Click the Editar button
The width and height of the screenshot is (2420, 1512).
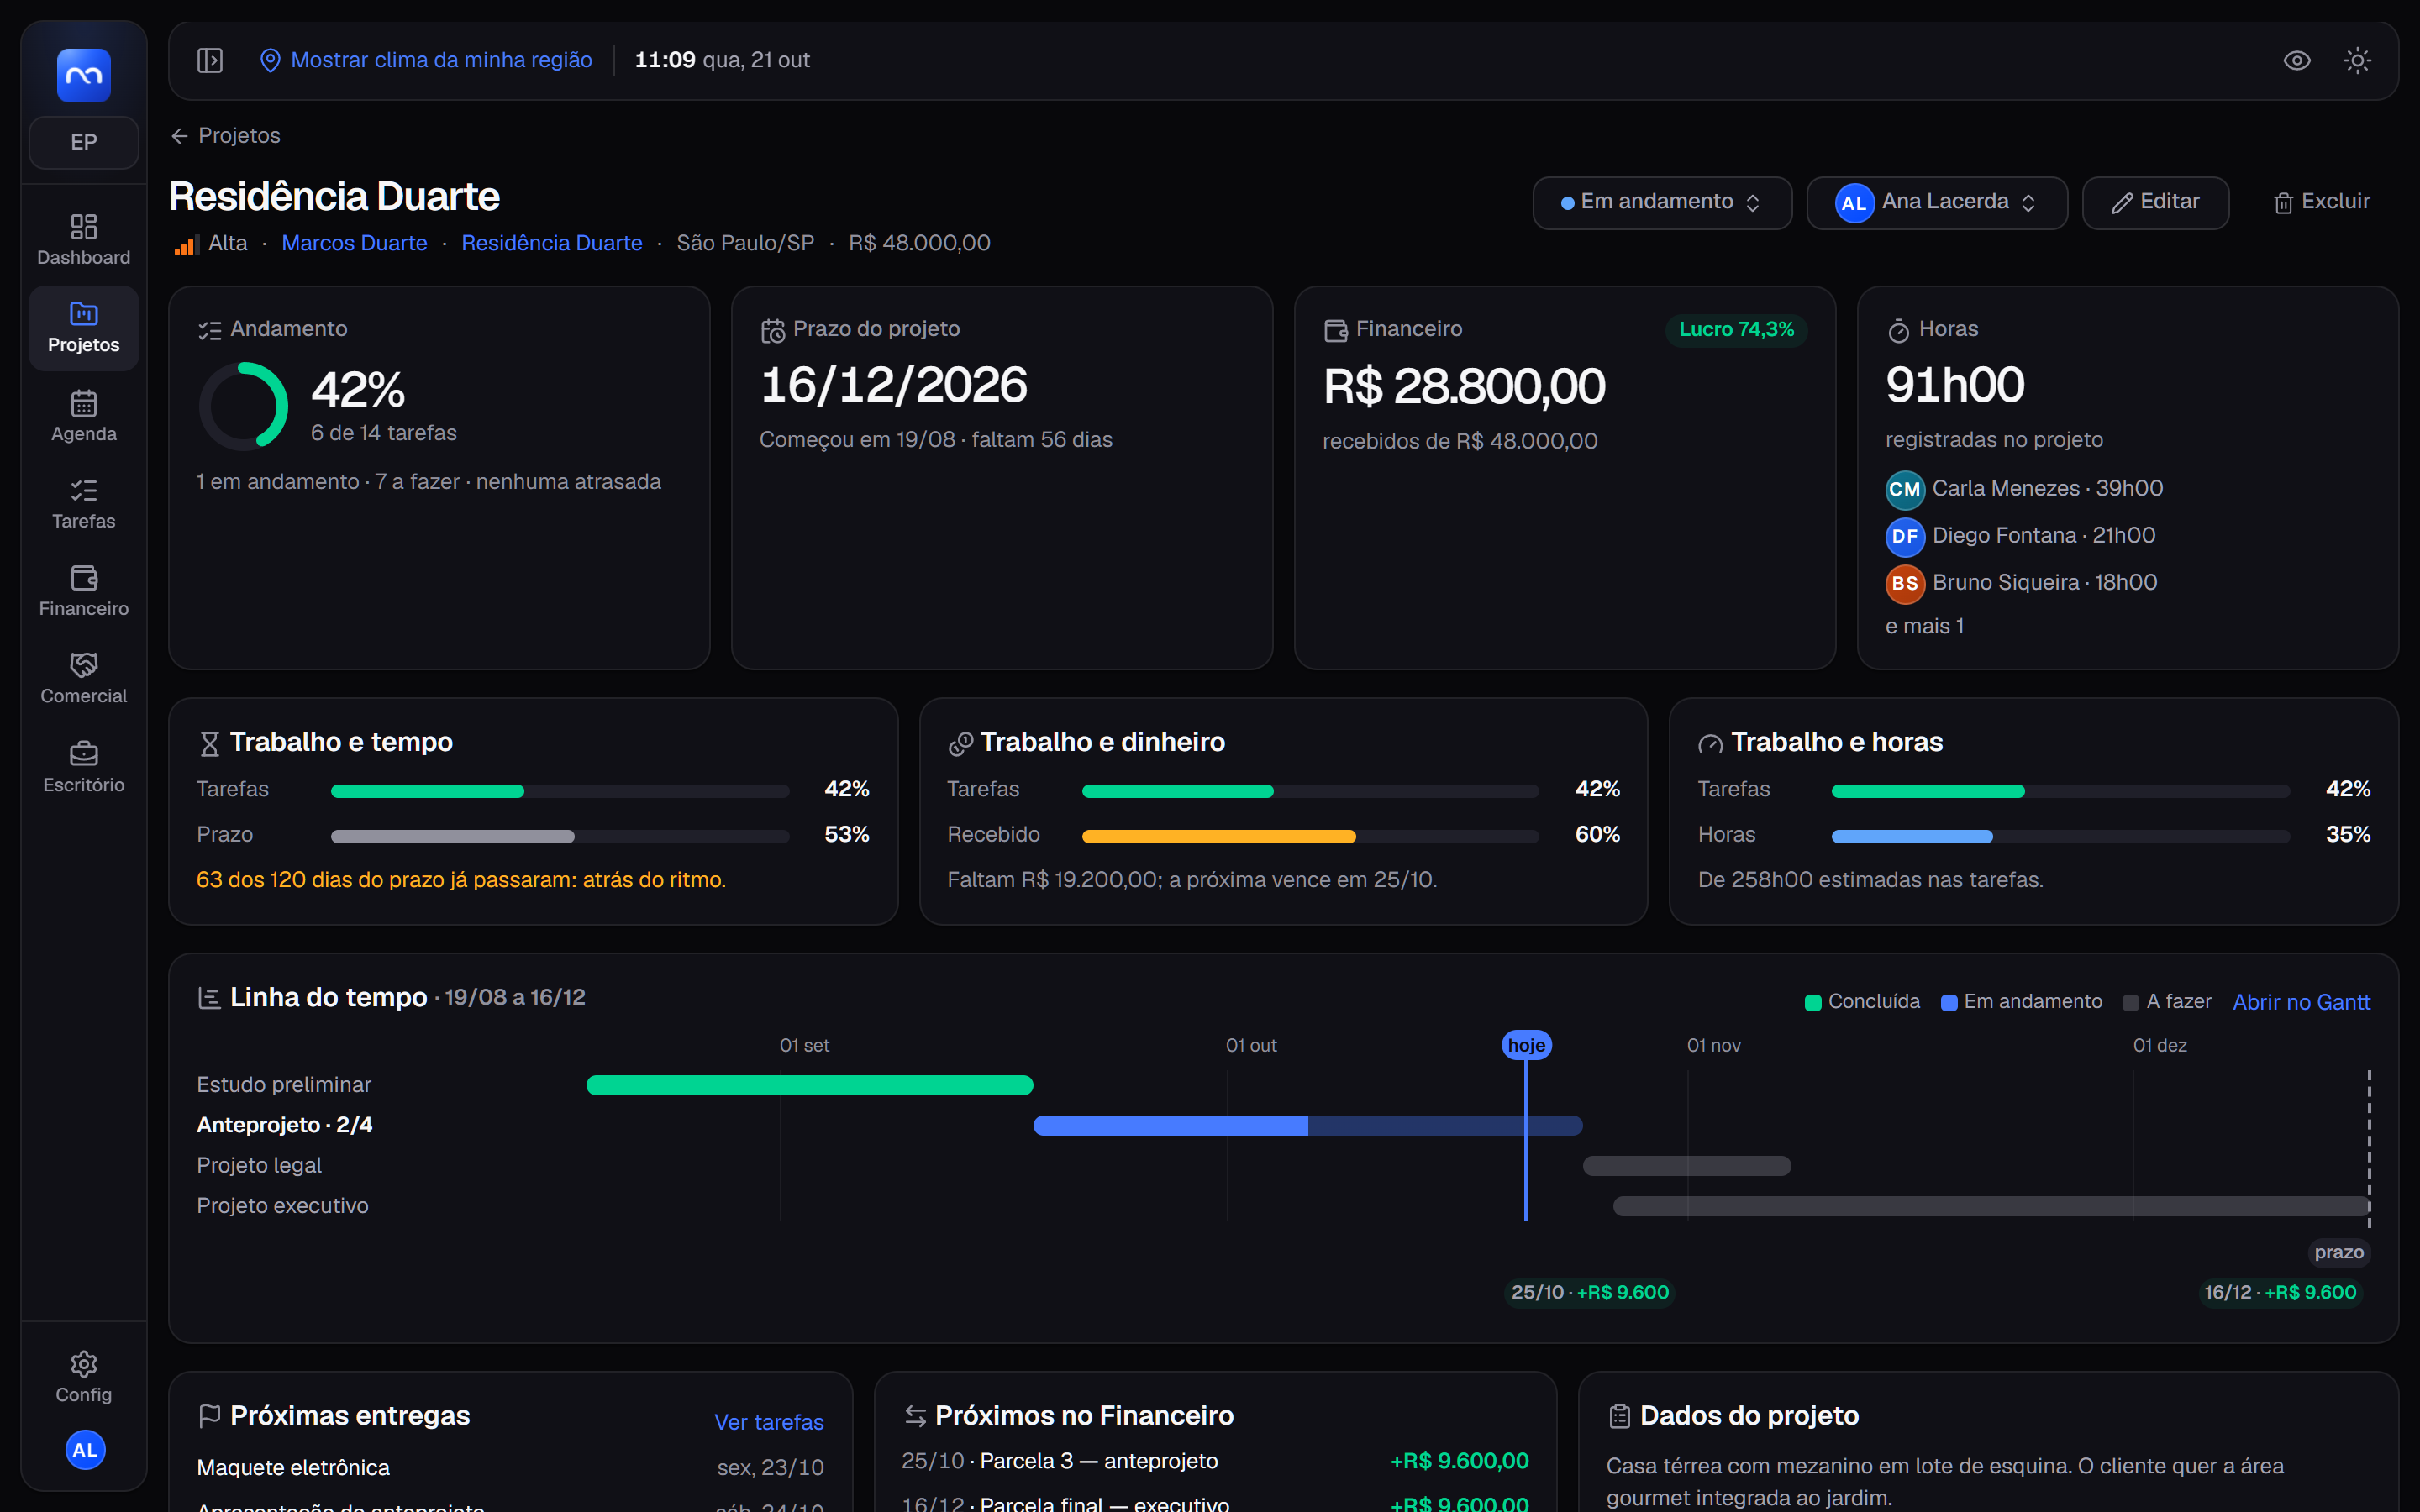tap(2156, 202)
